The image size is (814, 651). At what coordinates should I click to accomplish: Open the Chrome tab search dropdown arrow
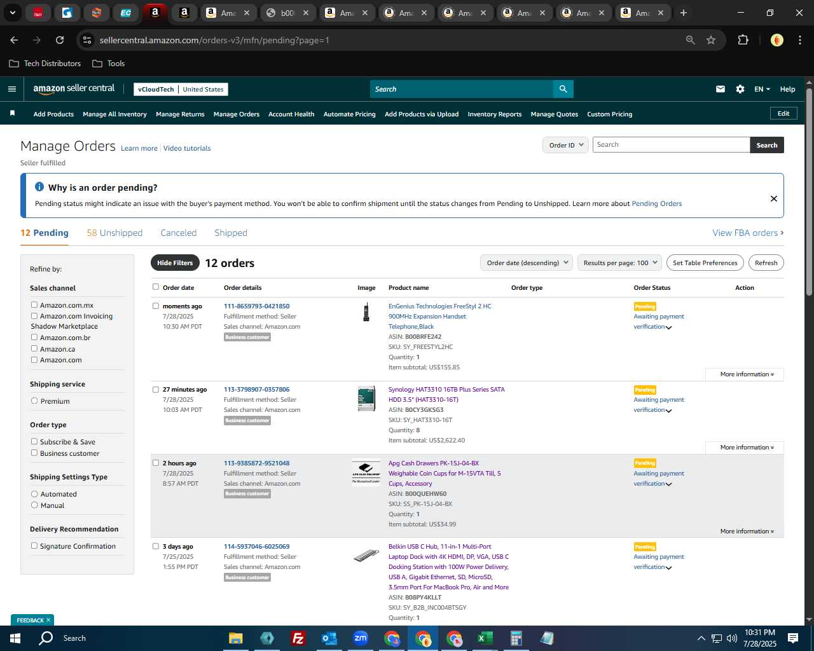[13, 13]
